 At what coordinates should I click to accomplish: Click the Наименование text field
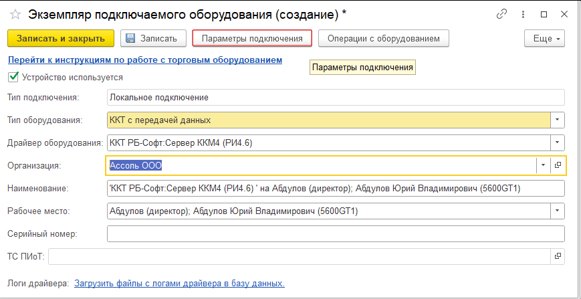[336, 188]
